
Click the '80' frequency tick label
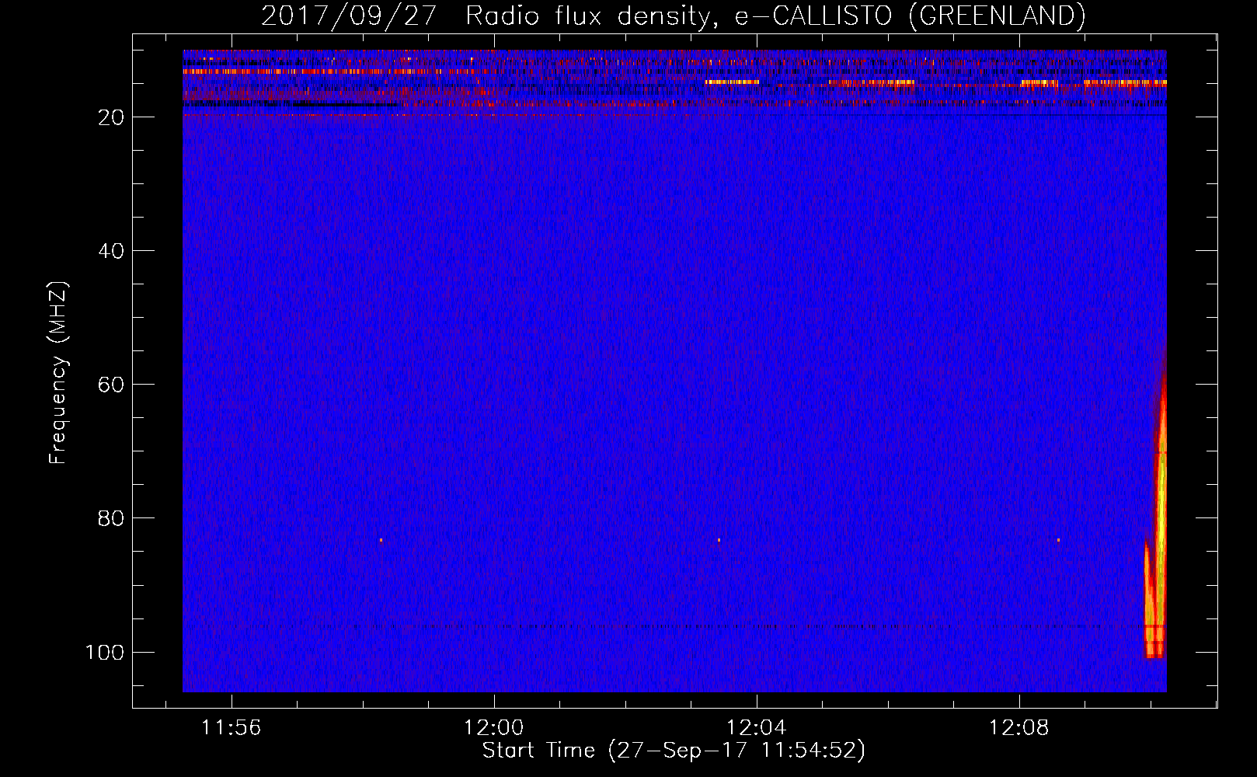click(x=111, y=518)
